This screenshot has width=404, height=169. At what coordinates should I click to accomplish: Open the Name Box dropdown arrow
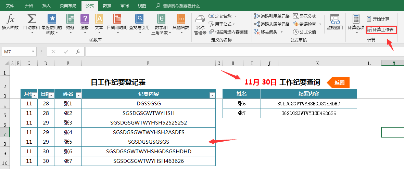pos(33,52)
